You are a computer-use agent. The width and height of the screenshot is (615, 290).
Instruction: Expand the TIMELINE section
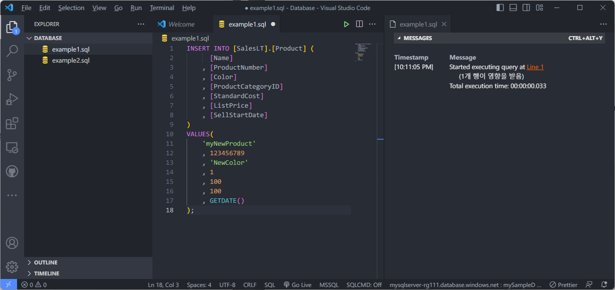(x=88, y=273)
